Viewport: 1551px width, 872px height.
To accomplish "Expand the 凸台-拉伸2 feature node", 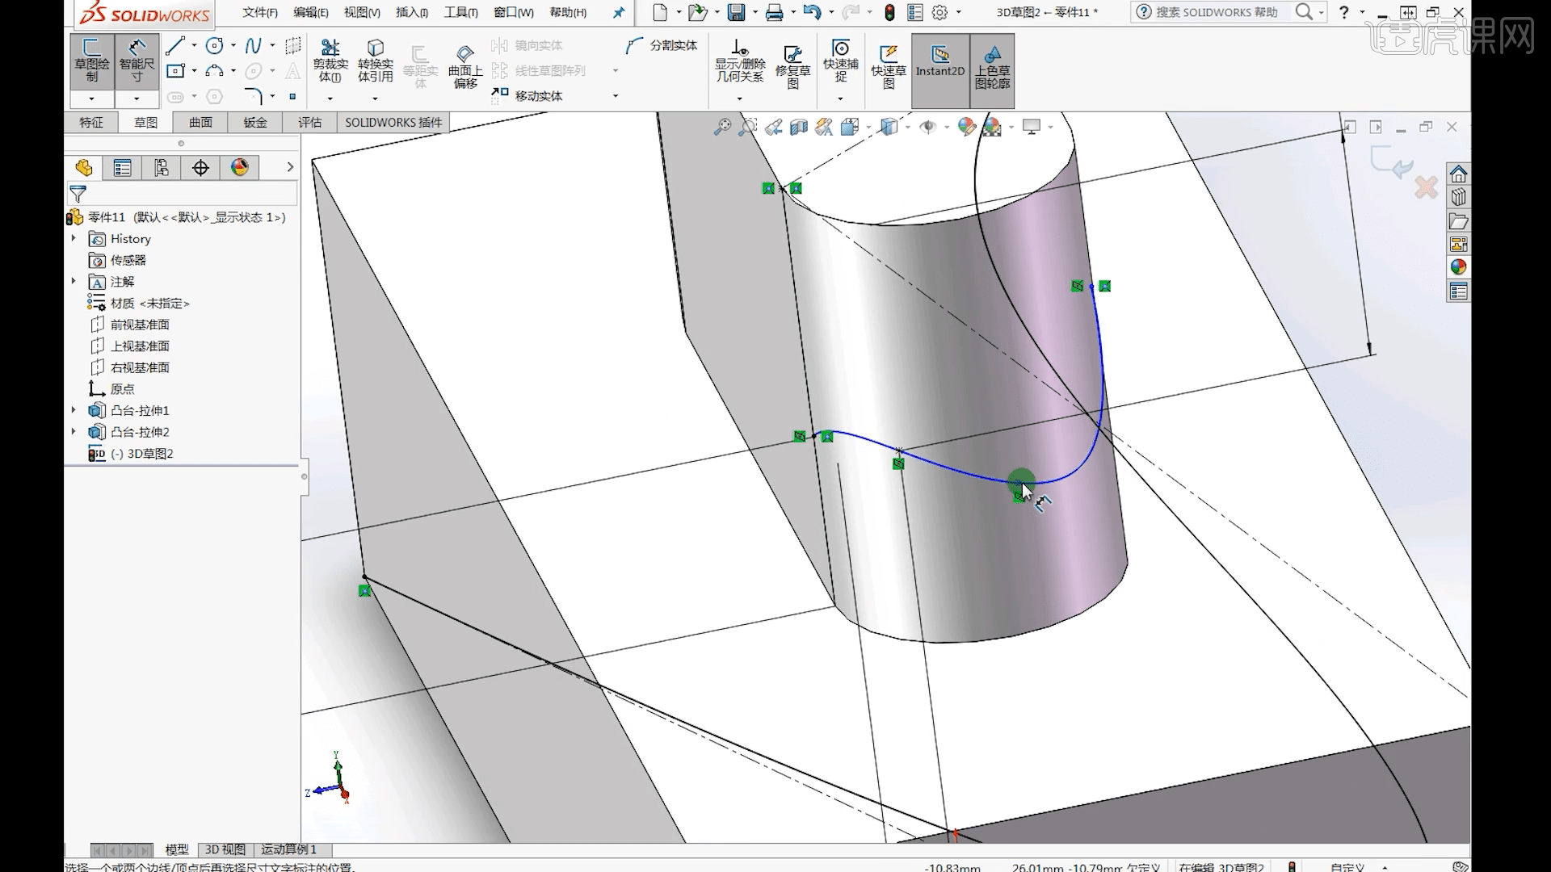I will (74, 432).
